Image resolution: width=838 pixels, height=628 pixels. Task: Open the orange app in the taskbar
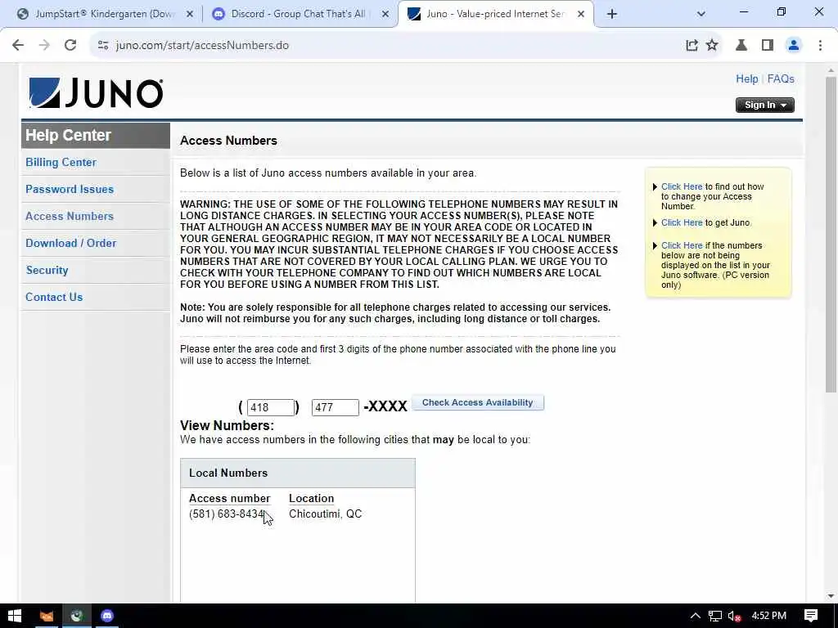click(47, 616)
